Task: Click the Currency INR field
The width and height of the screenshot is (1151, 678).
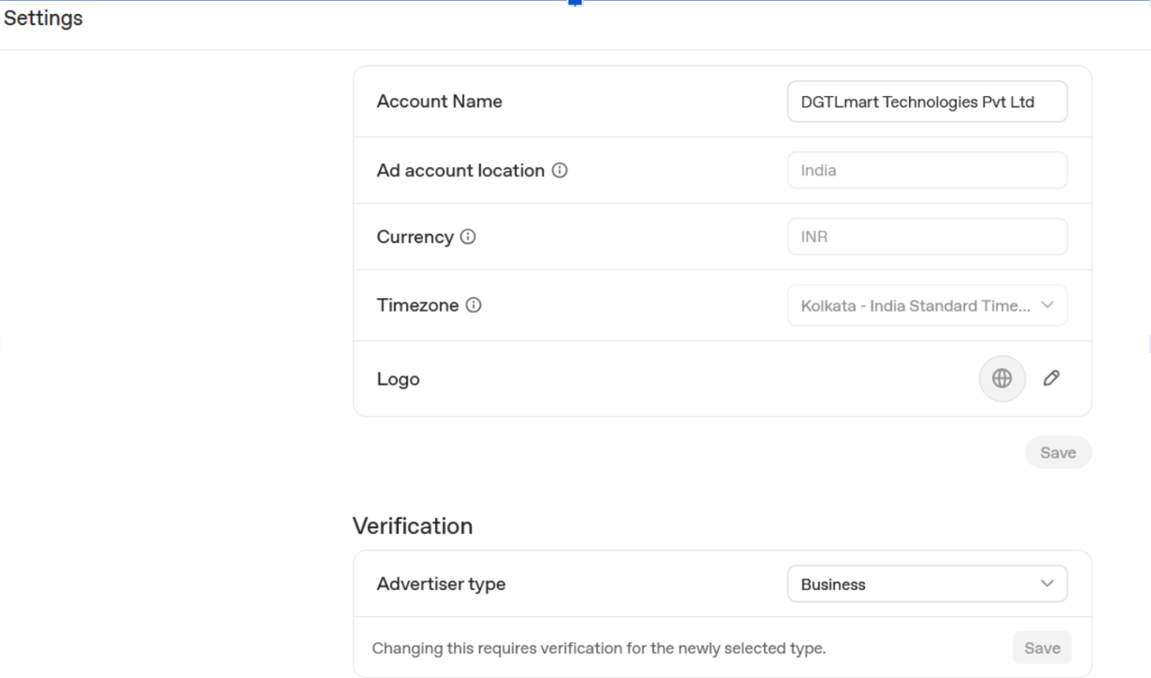Action: pos(928,237)
